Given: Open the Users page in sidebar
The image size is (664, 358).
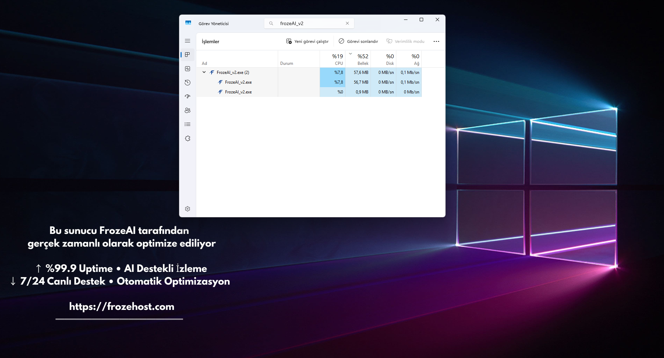Looking at the screenshot, I should pyautogui.click(x=188, y=111).
